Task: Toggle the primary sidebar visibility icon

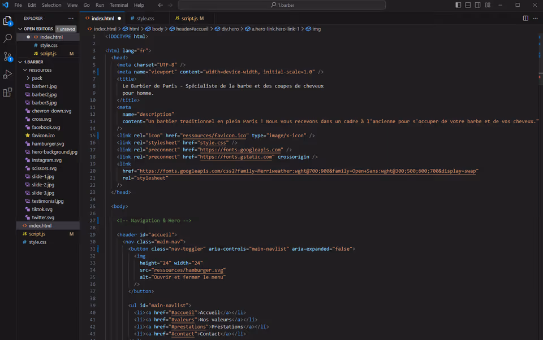Action: (x=458, y=5)
